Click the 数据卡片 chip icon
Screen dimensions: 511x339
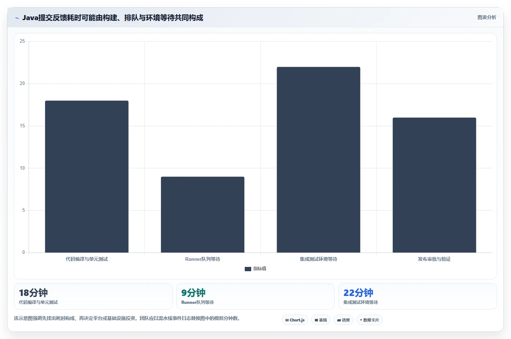point(361,320)
